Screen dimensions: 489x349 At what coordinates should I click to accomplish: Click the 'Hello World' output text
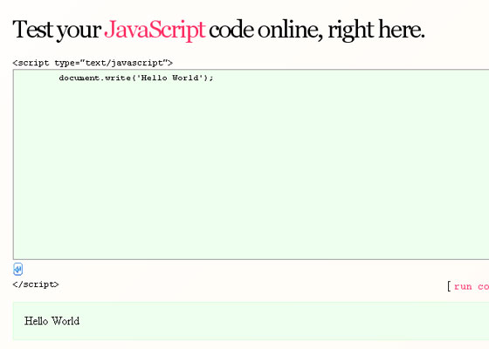pos(52,321)
